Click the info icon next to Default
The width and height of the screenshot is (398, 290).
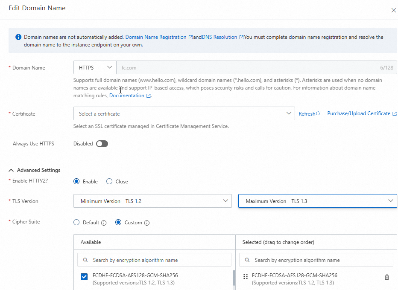pos(103,223)
